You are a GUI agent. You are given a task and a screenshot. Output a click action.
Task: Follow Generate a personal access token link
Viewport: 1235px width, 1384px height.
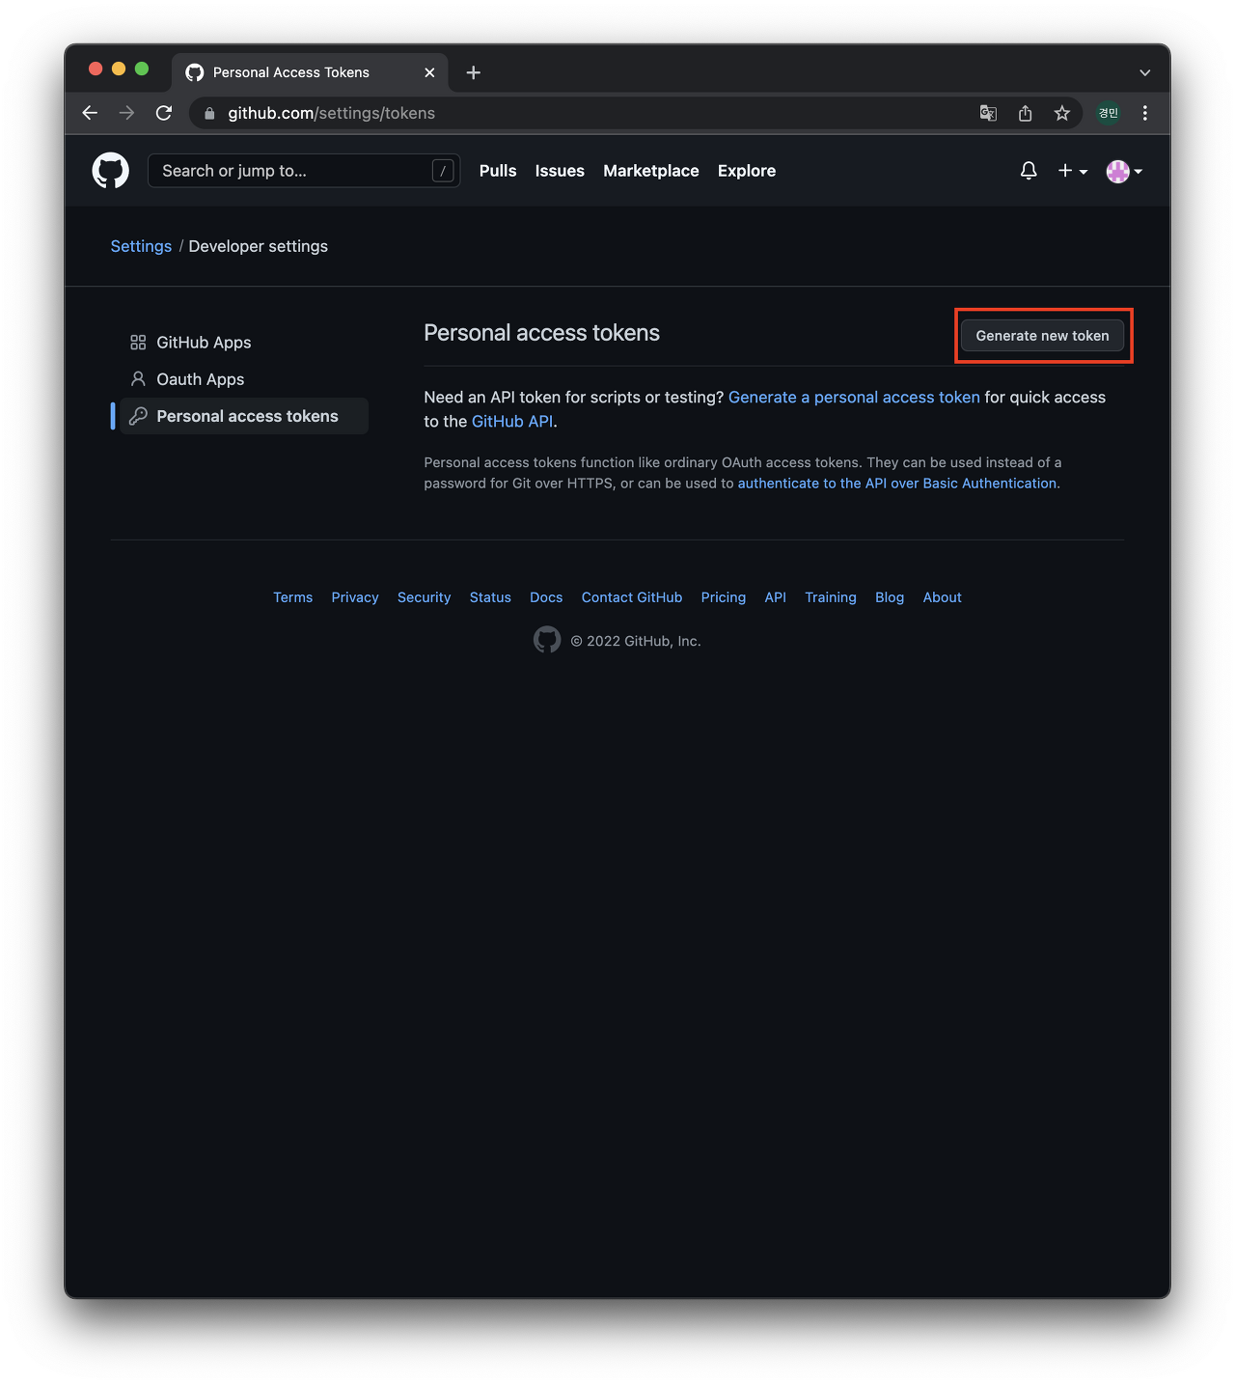coord(854,397)
